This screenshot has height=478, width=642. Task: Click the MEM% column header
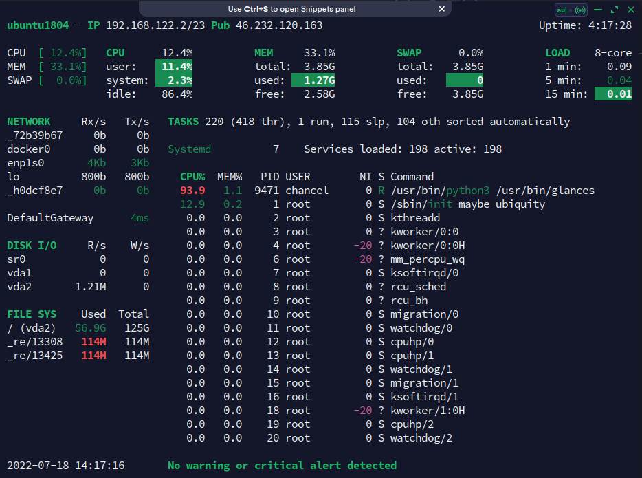[x=230, y=177]
